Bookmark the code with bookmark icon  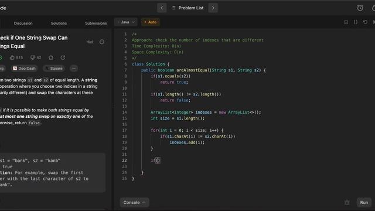point(346,22)
